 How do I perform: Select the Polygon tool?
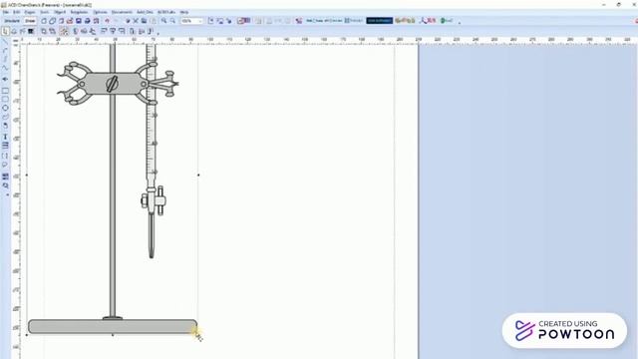[5, 117]
